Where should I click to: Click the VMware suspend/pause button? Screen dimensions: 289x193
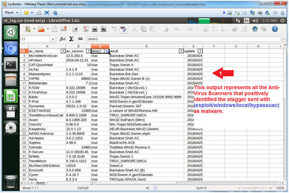[27, 12]
